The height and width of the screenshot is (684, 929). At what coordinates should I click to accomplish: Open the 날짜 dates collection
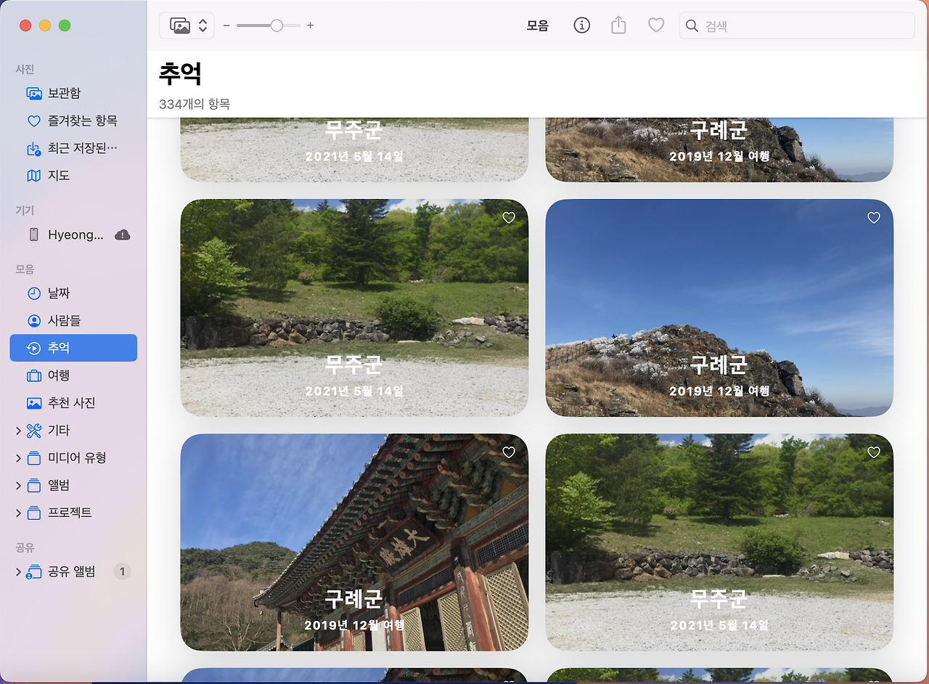tap(73, 293)
